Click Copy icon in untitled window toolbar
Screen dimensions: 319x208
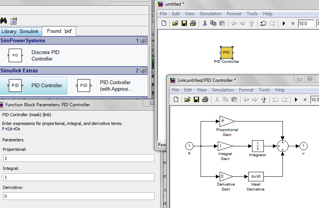point(213,23)
